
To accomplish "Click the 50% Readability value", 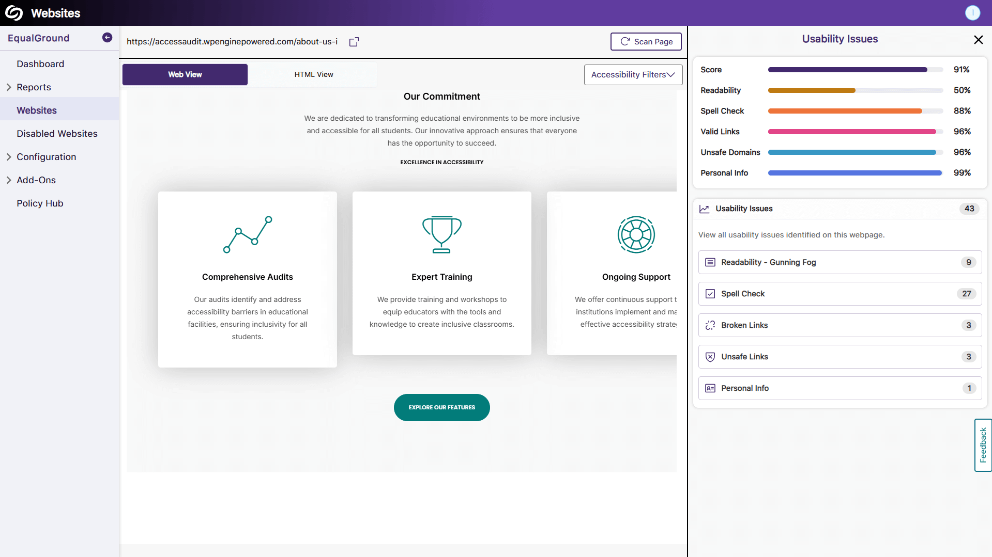I will click(x=962, y=90).
